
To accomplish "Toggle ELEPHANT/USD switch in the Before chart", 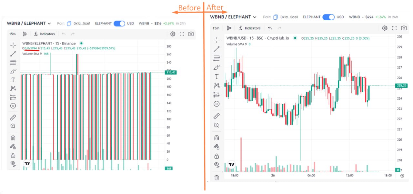I will tap(119, 24).
